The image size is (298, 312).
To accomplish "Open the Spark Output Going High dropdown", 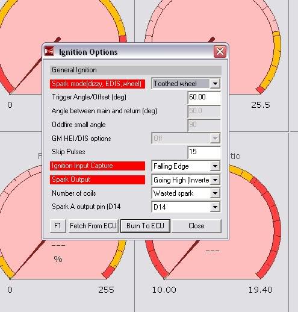I will click(x=186, y=179).
